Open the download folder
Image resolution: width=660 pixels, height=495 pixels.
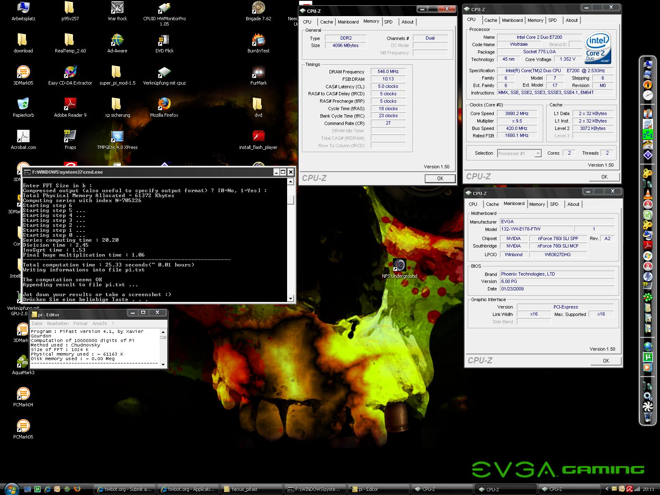tap(23, 43)
